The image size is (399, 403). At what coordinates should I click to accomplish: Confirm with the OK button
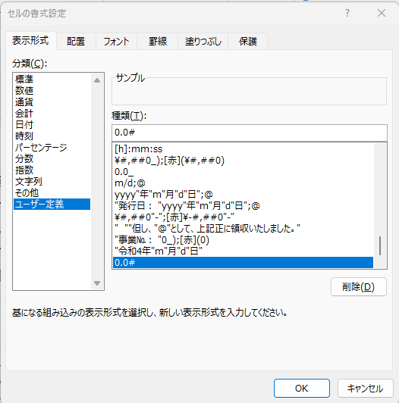[x=302, y=388]
